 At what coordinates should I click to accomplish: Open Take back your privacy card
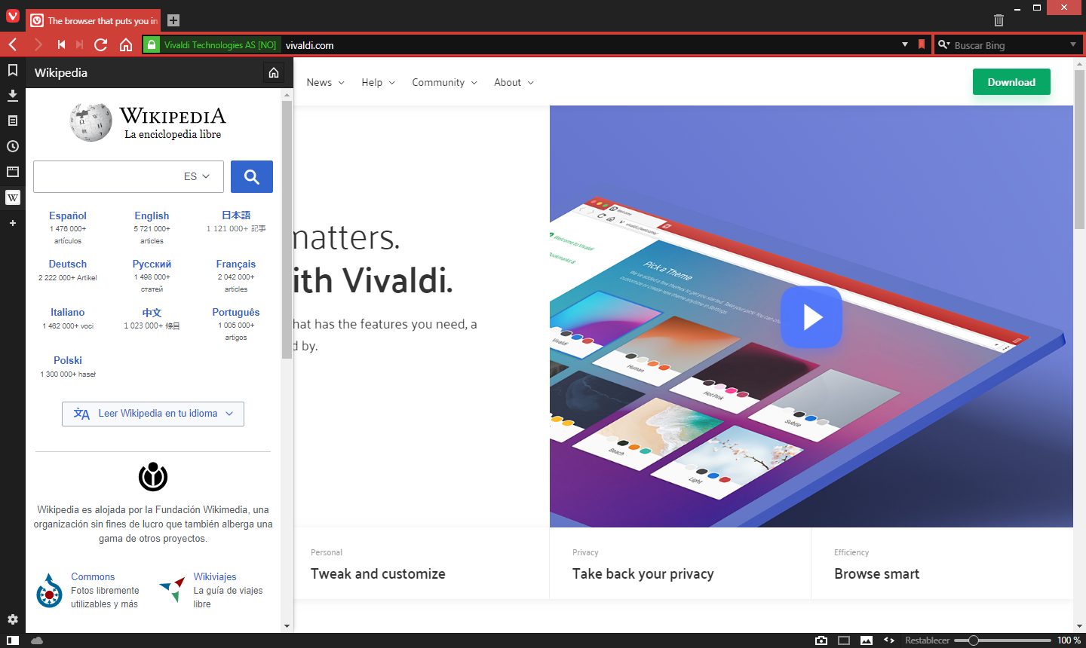pos(680,564)
